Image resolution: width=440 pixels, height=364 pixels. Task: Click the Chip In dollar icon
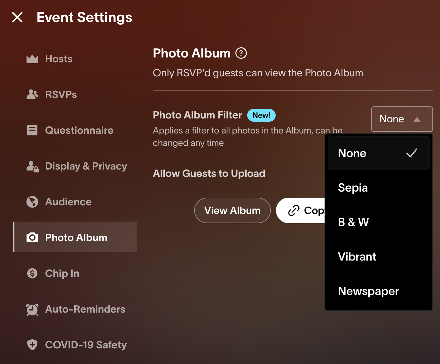point(32,273)
